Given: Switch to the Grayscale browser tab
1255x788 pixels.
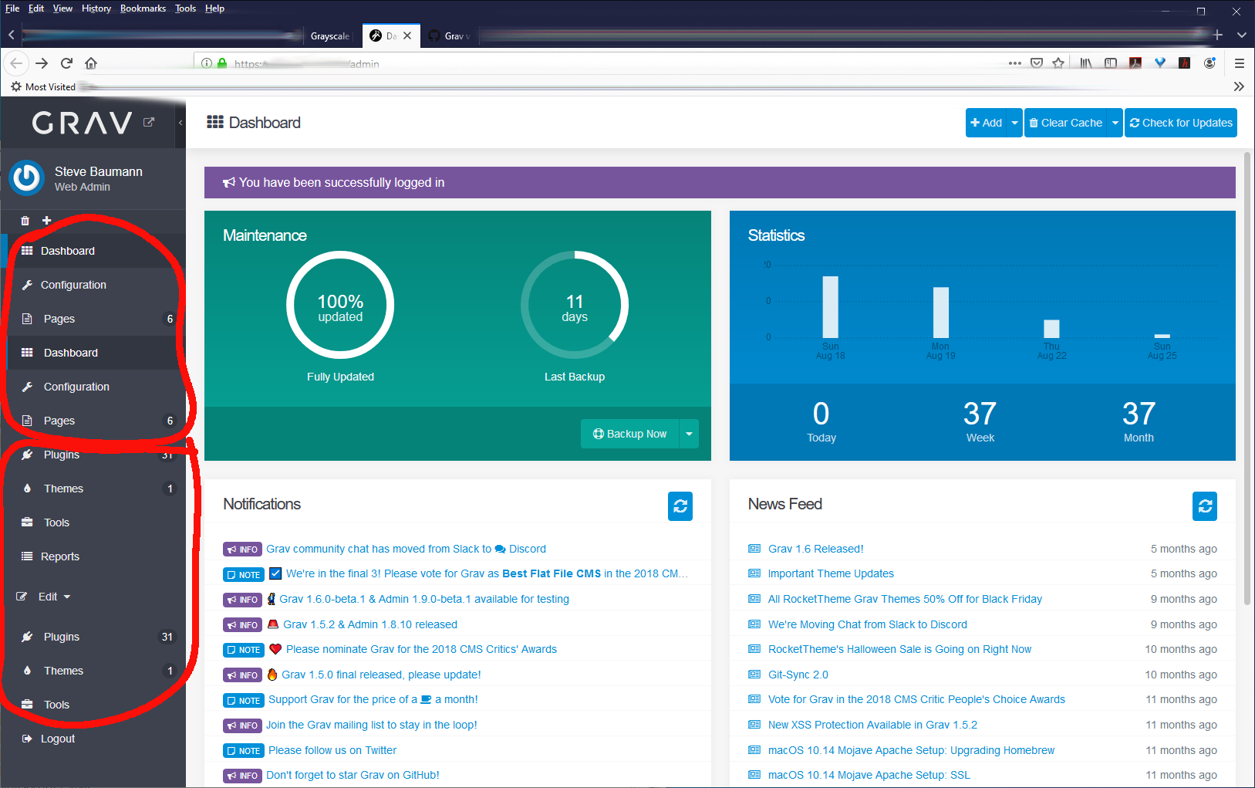Looking at the screenshot, I should pyautogui.click(x=330, y=36).
